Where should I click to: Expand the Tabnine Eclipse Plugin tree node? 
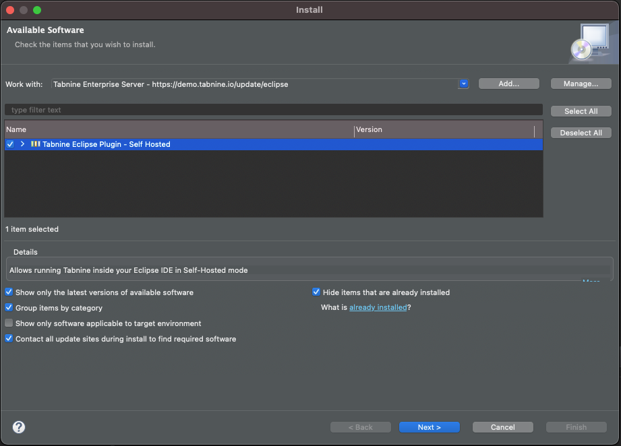pos(22,144)
